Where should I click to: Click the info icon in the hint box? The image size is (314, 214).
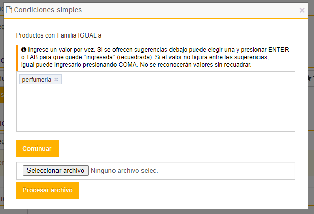point(24,50)
